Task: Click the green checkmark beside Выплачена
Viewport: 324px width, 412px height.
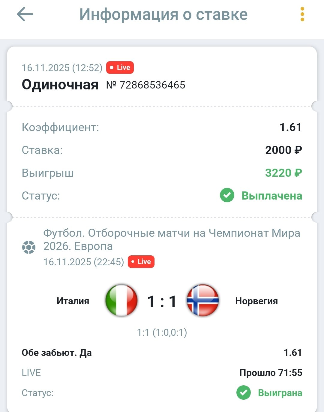Action: [x=227, y=196]
